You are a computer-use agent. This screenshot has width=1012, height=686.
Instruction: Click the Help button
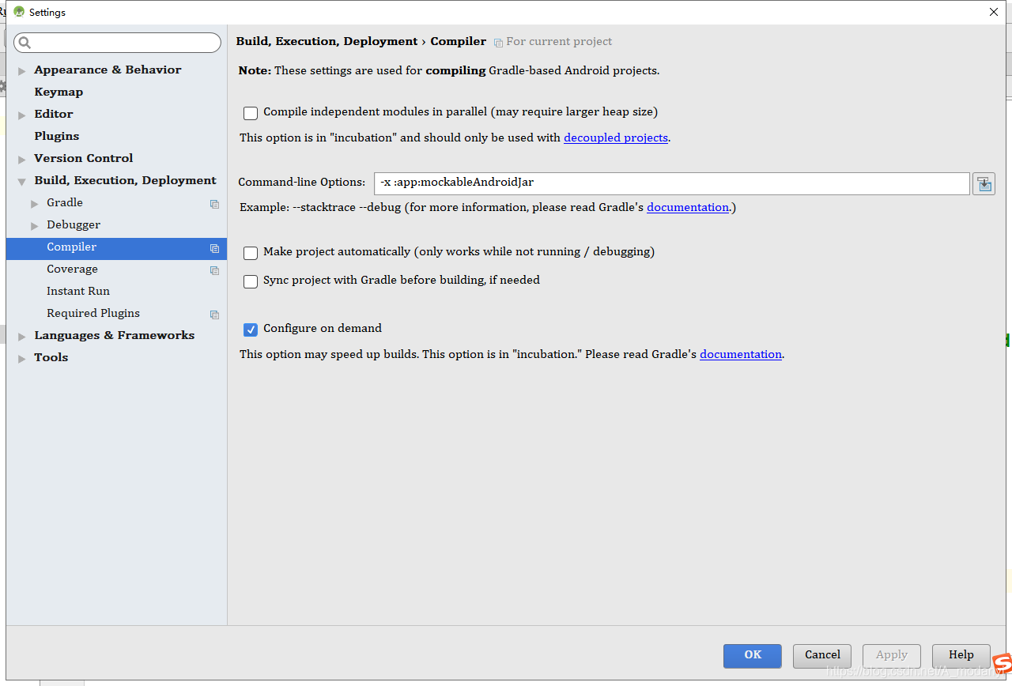pyautogui.click(x=961, y=655)
